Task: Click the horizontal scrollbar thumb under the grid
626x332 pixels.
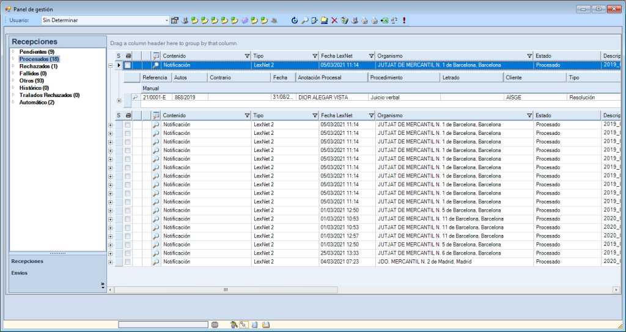Action: pos(225,289)
